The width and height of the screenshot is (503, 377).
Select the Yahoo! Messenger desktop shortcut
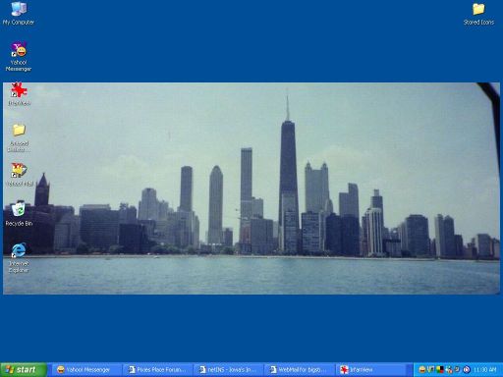click(x=19, y=57)
